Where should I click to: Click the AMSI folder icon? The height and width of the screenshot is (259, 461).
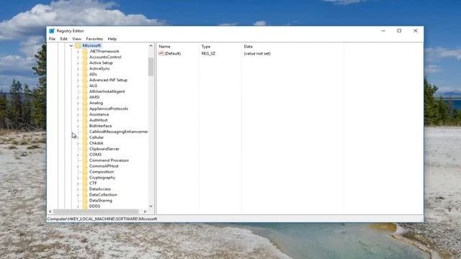(x=85, y=97)
